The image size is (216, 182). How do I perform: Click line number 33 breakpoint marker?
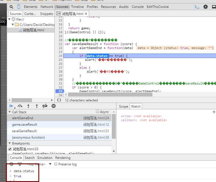tap(60, 91)
